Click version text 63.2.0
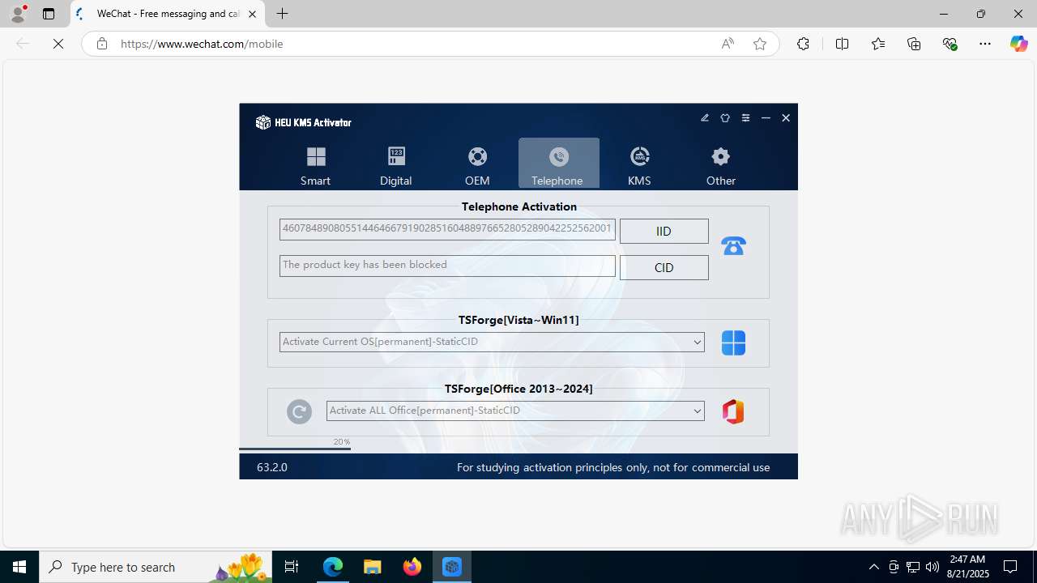The image size is (1037, 583). (272, 467)
